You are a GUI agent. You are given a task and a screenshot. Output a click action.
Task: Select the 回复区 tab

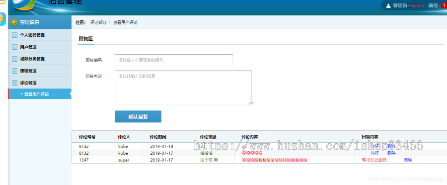pos(86,39)
